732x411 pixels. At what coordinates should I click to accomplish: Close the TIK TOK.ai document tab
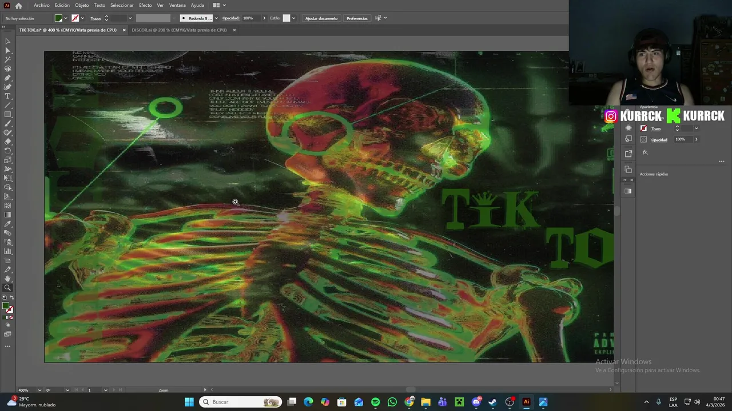pos(124,30)
